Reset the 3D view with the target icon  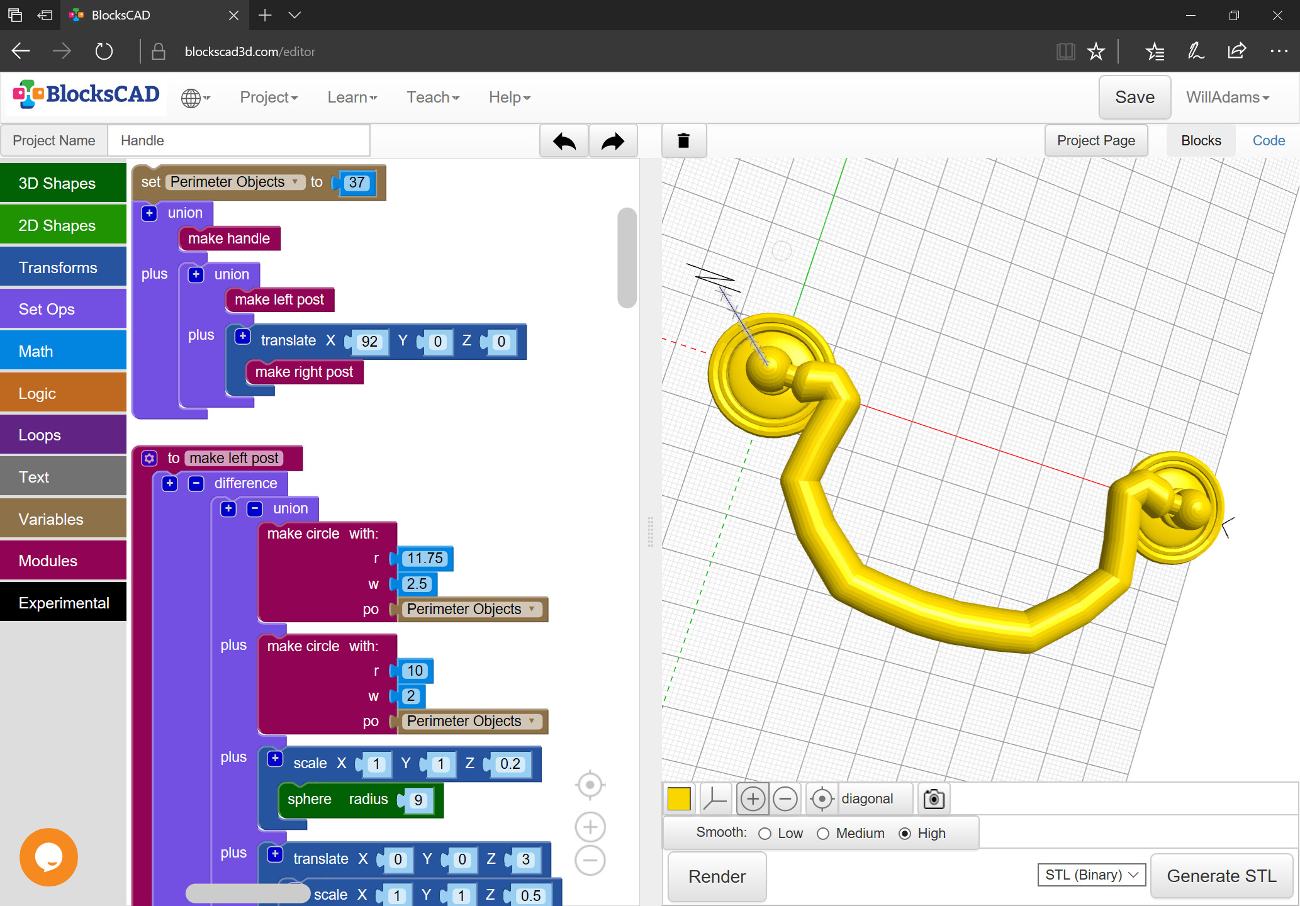822,799
